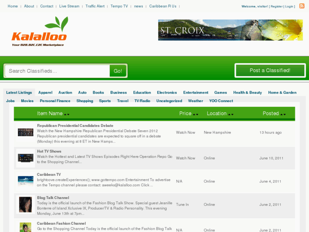
Task: Select the Sports category tab
Action: tap(105, 101)
